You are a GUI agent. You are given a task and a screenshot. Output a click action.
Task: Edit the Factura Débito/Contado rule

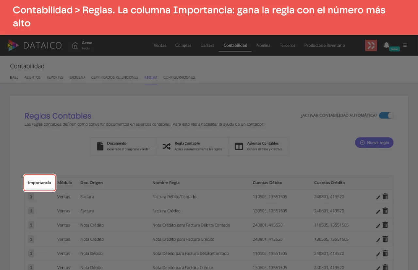pos(378,197)
